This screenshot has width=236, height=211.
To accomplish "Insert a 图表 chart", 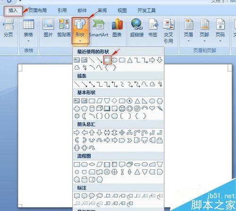I will click(117, 28).
